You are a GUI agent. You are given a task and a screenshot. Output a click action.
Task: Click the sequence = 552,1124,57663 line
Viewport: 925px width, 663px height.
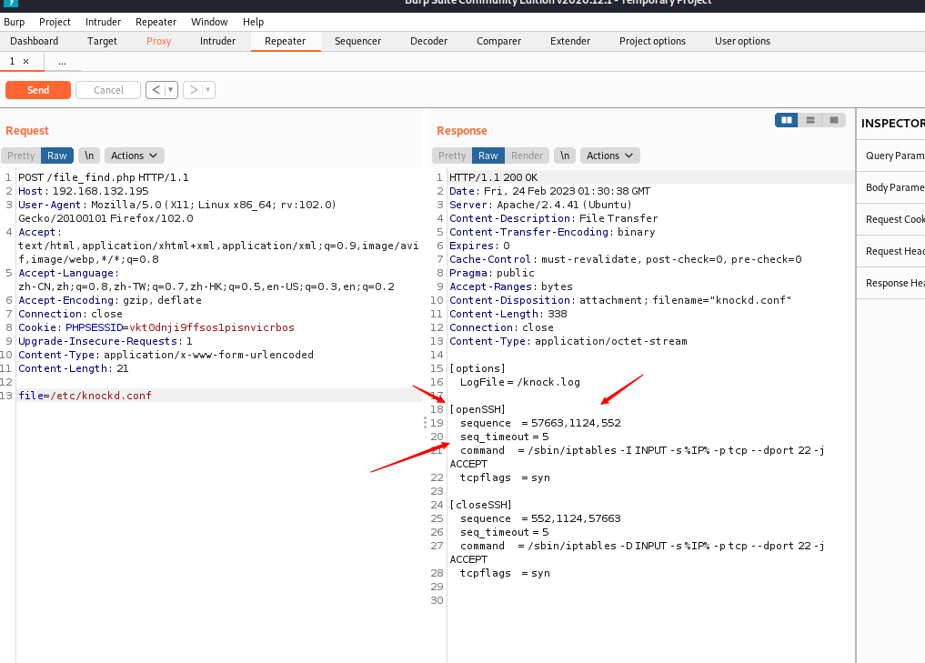[540, 518]
